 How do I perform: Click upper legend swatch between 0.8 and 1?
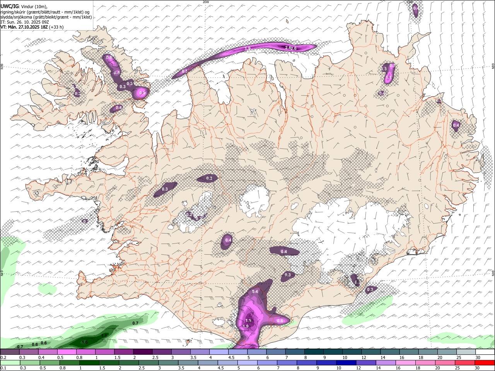pos(85,352)
